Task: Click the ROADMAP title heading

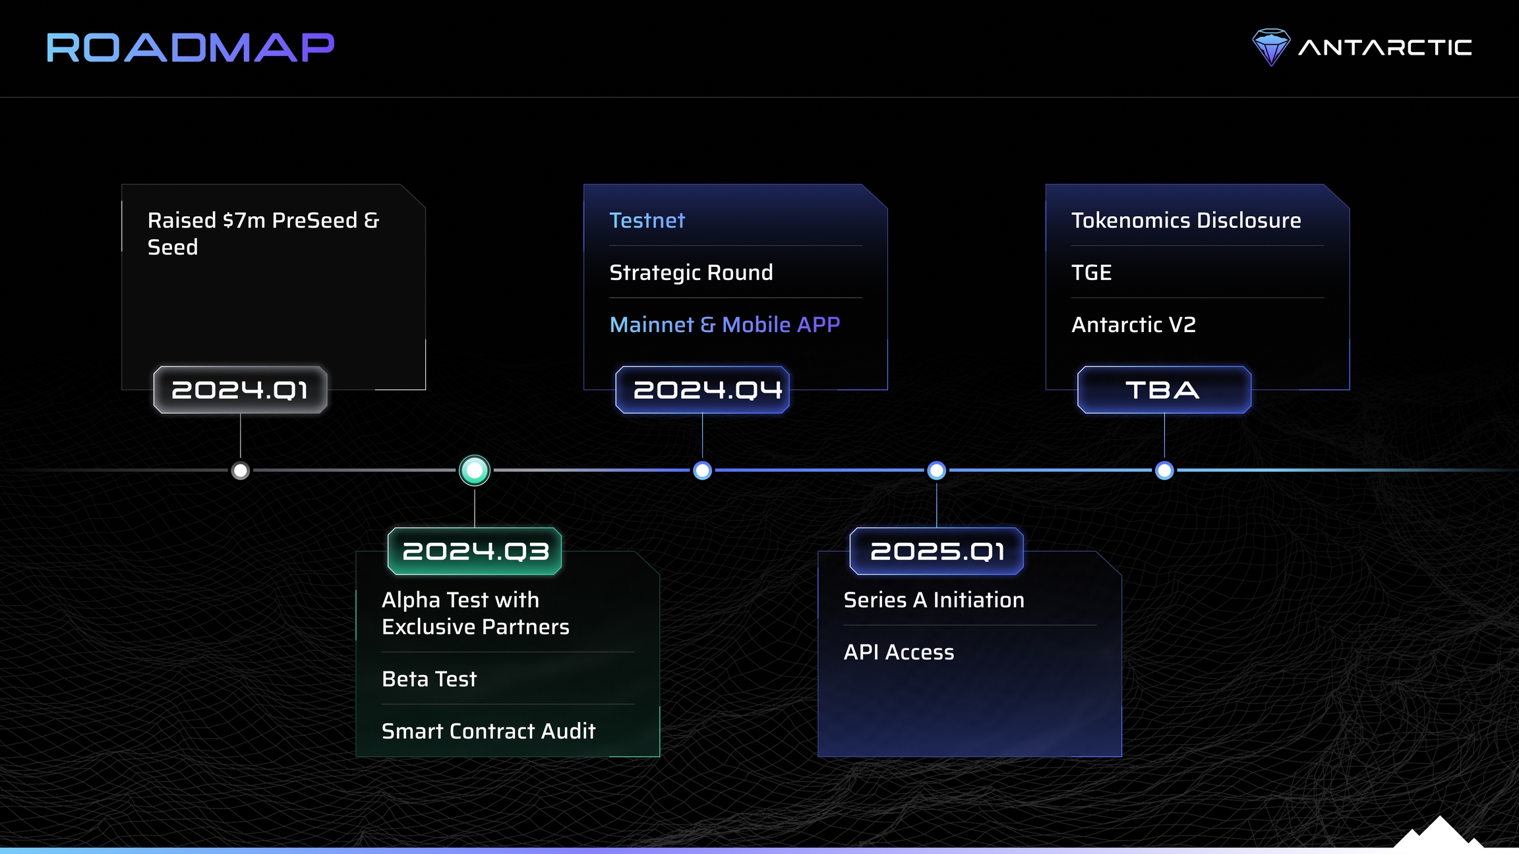Action: coord(191,47)
